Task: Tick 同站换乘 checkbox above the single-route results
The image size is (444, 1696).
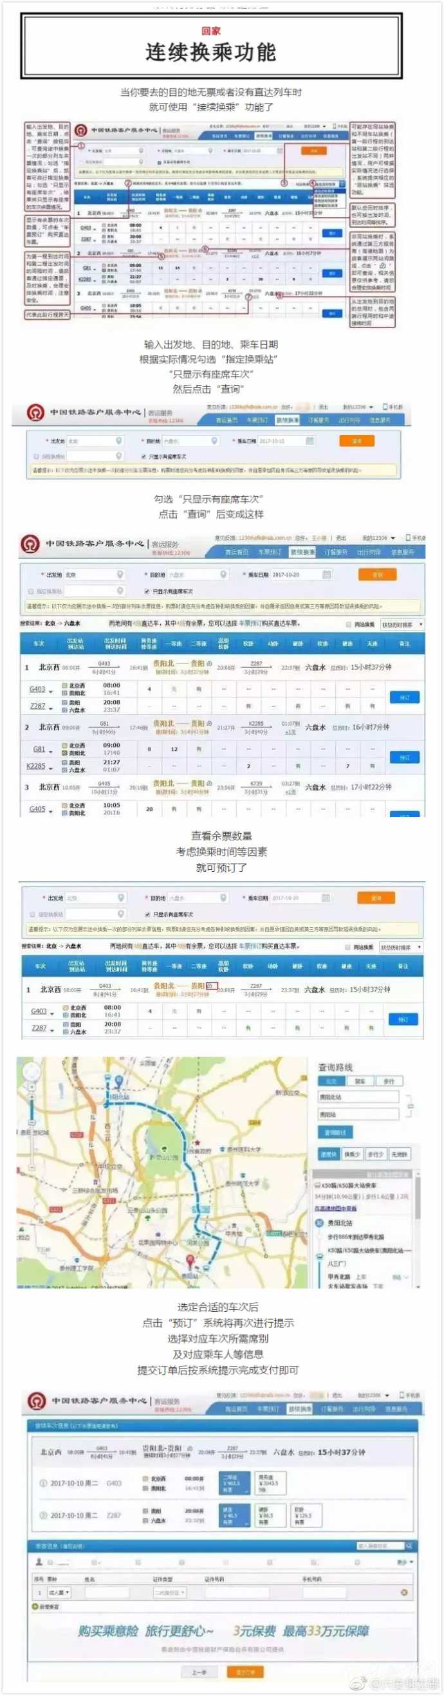Action: [348, 946]
